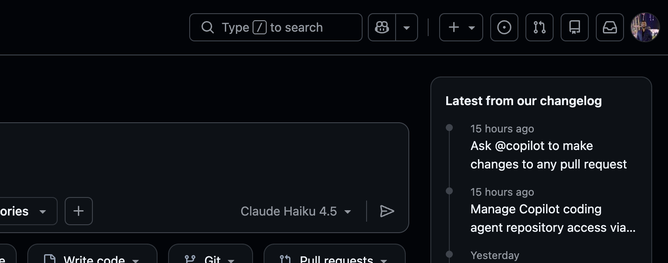The image size is (668, 263).
Task: Click the notifications inbox icon
Action: 610,27
